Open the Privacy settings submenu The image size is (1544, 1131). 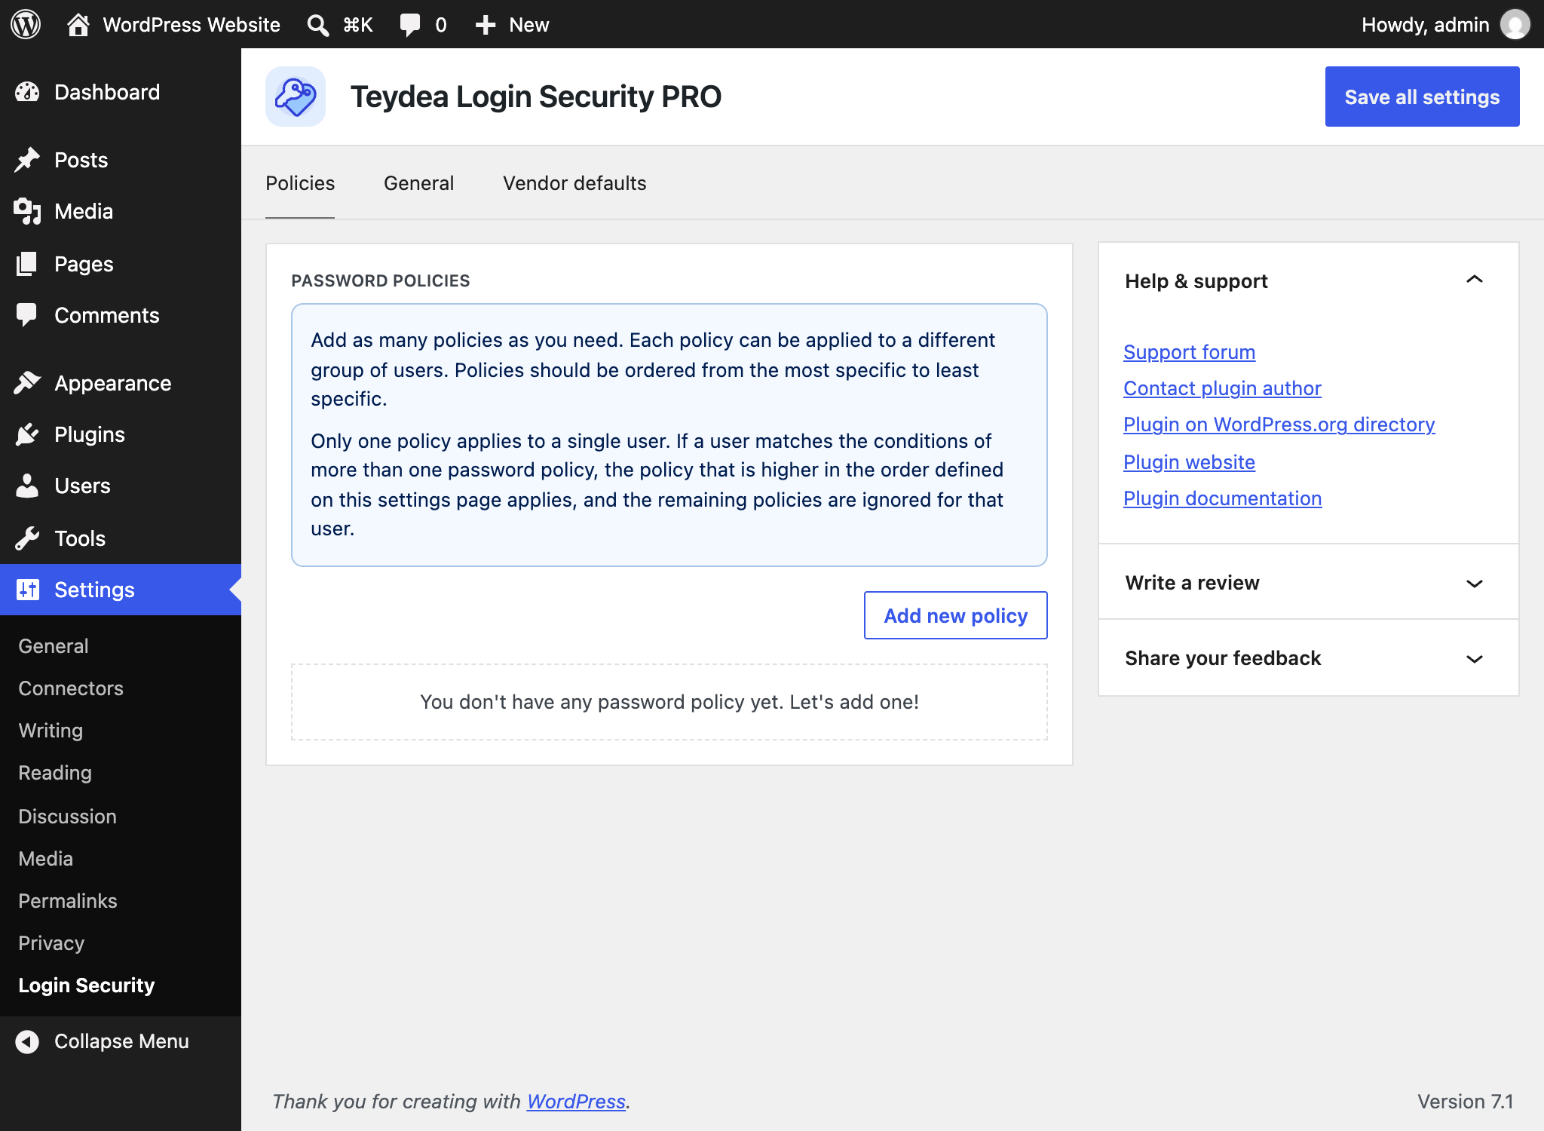[51, 943]
